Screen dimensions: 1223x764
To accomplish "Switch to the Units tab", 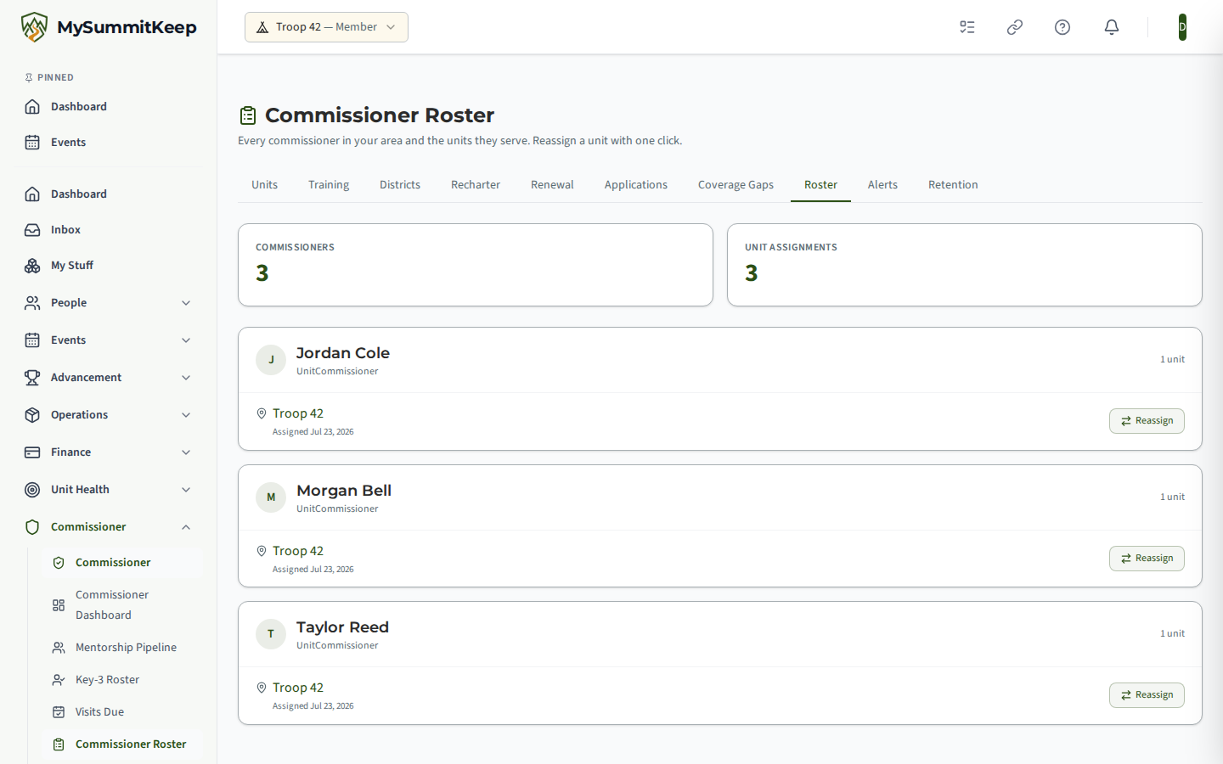I will click(x=264, y=185).
